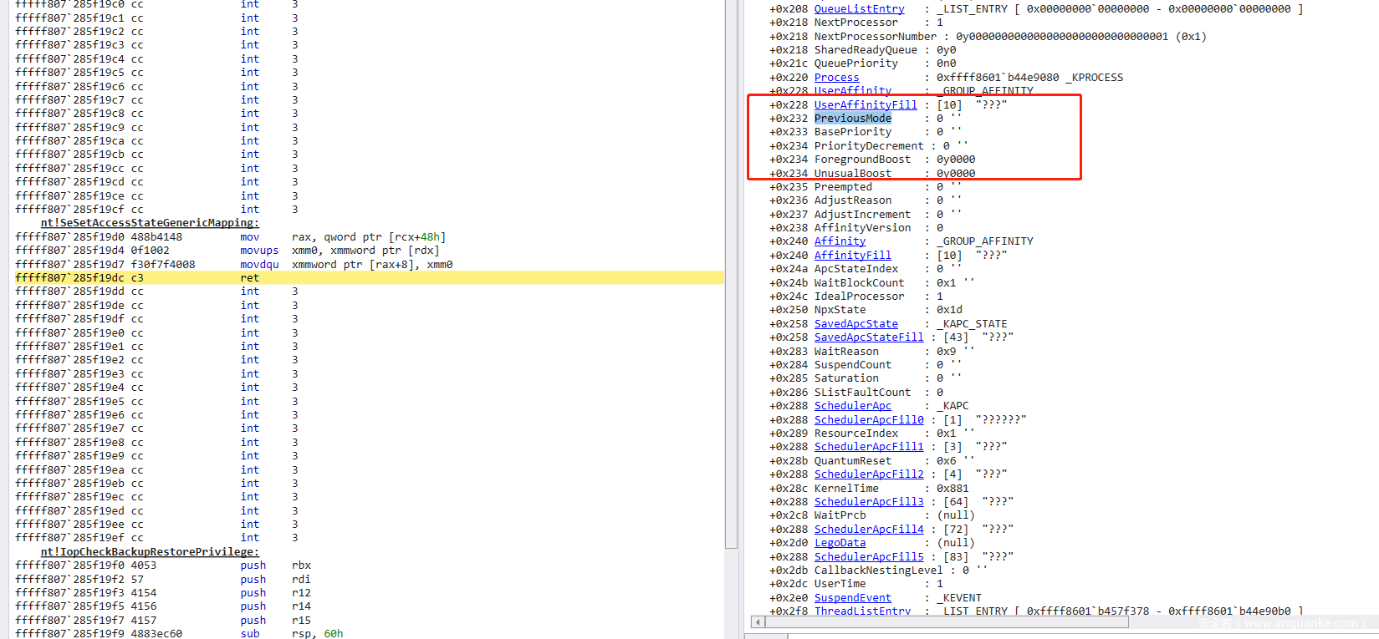
Task: Select the SchedulerApcFill3 link
Action: click(x=869, y=502)
